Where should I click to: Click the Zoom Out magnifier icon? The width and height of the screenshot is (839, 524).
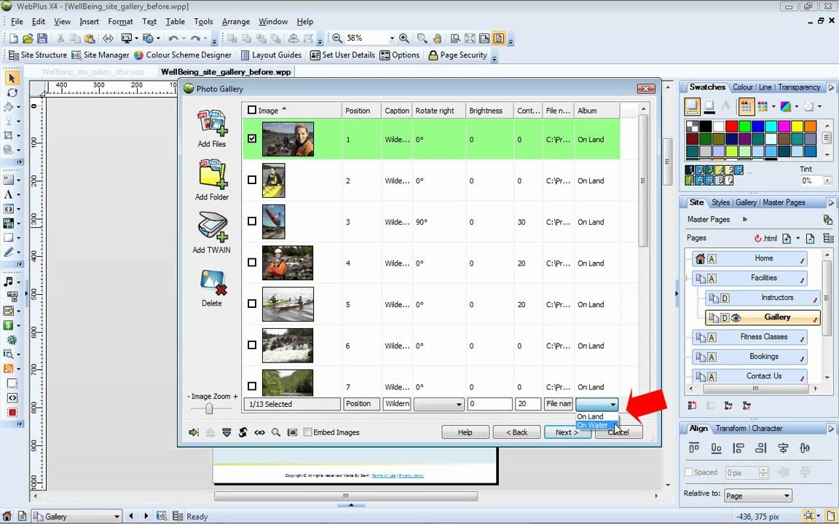(337, 39)
